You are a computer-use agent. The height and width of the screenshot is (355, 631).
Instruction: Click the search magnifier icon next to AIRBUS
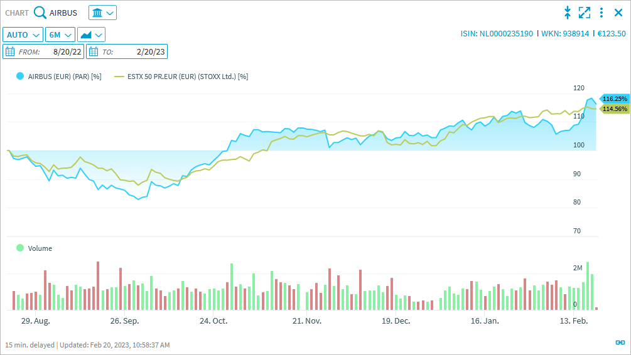pyautogui.click(x=40, y=13)
